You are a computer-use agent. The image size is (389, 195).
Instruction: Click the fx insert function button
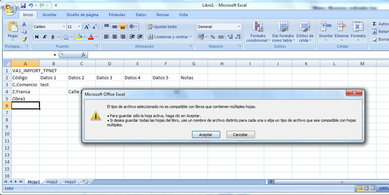[x=83, y=55]
